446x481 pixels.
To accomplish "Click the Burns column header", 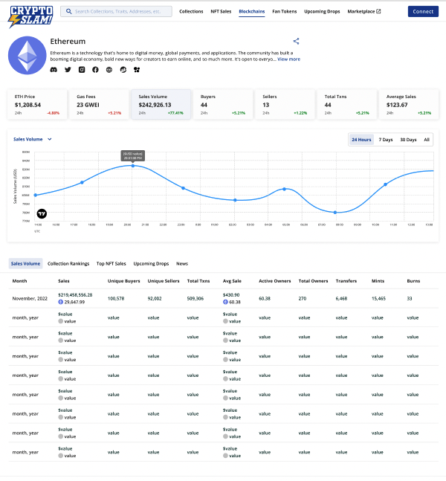I will (413, 281).
